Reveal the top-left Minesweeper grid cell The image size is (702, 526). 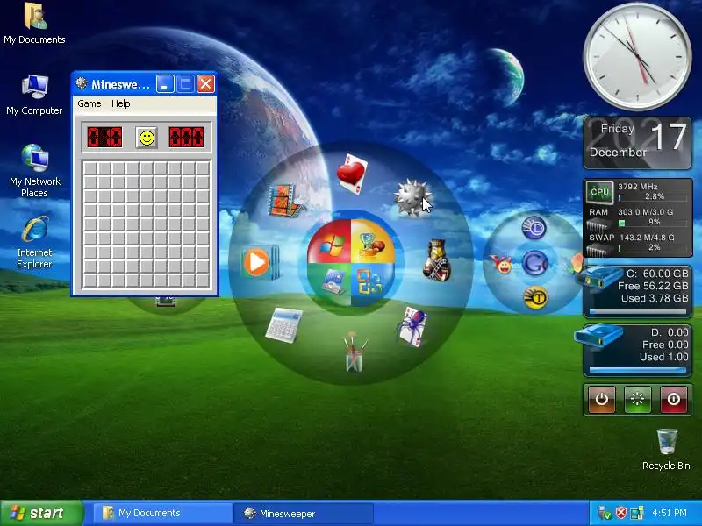(x=90, y=168)
